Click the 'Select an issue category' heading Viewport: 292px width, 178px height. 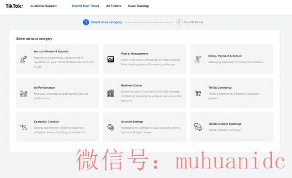[x=34, y=39]
